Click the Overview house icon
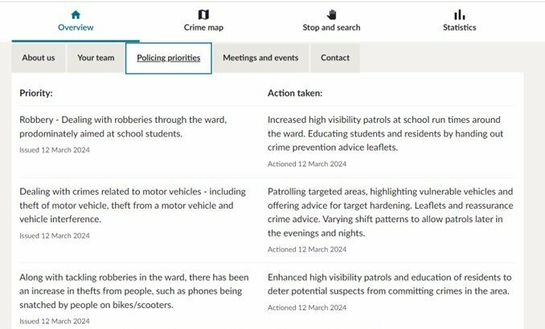The width and height of the screenshot is (545, 329). point(76,14)
